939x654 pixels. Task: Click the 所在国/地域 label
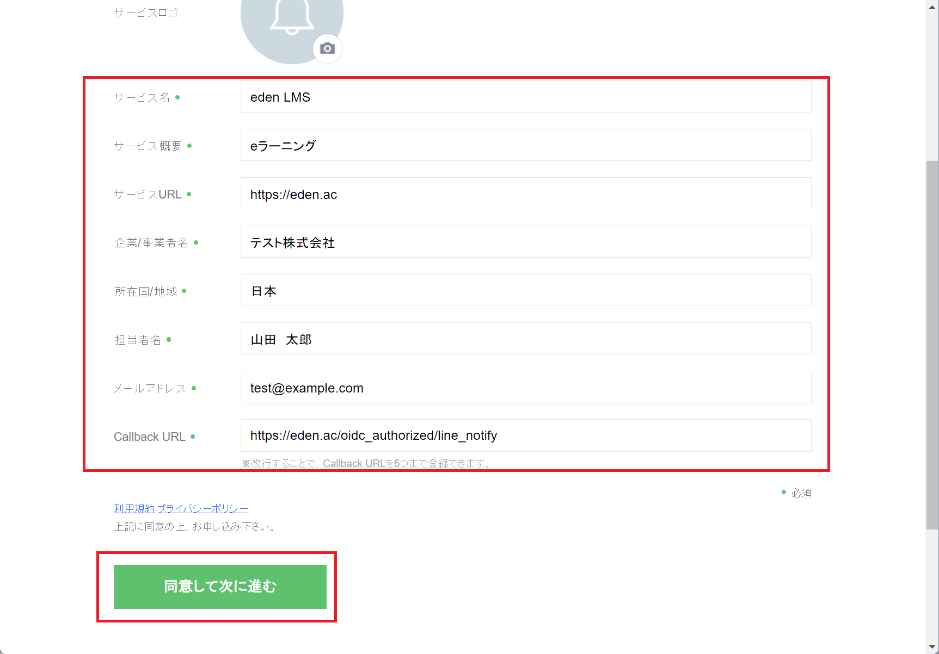(146, 291)
